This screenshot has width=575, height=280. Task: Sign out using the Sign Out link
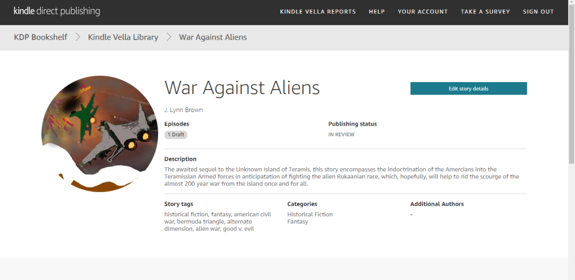pos(538,12)
